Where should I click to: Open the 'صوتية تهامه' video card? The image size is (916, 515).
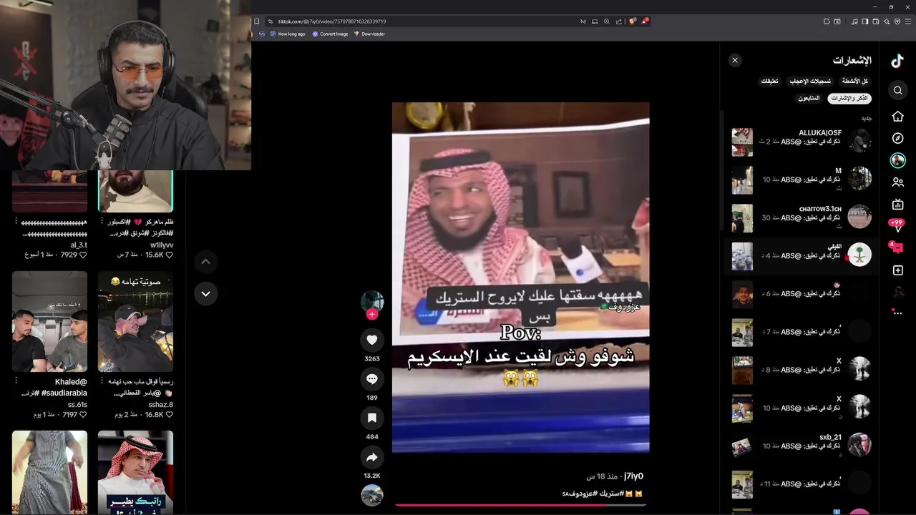[135, 321]
